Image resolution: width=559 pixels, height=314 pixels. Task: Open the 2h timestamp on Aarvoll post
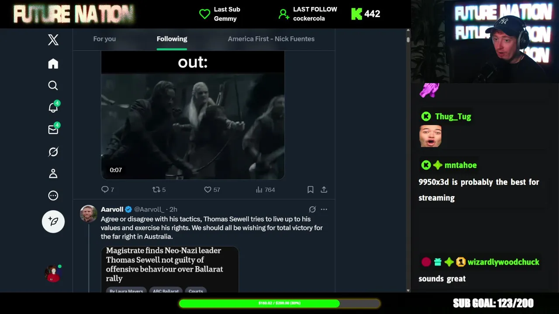(x=173, y=209)
